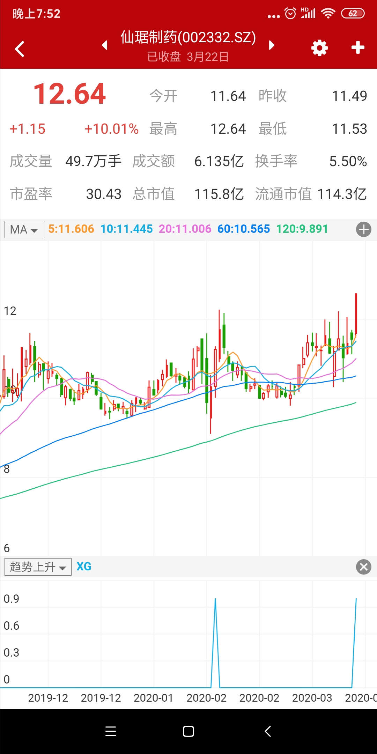Tap the XG indicator label

(84, 566)
